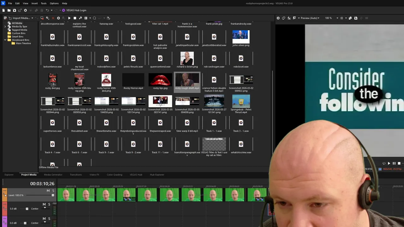Toggle the Split Screen View icon
The width and height of the screenshot is (404, 227).
[x=294, y=18]
